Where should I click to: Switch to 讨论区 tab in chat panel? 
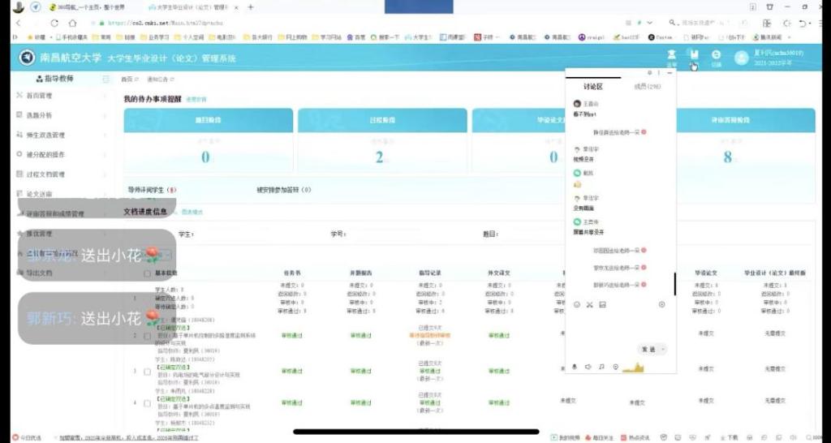click(x=593, y=86)
